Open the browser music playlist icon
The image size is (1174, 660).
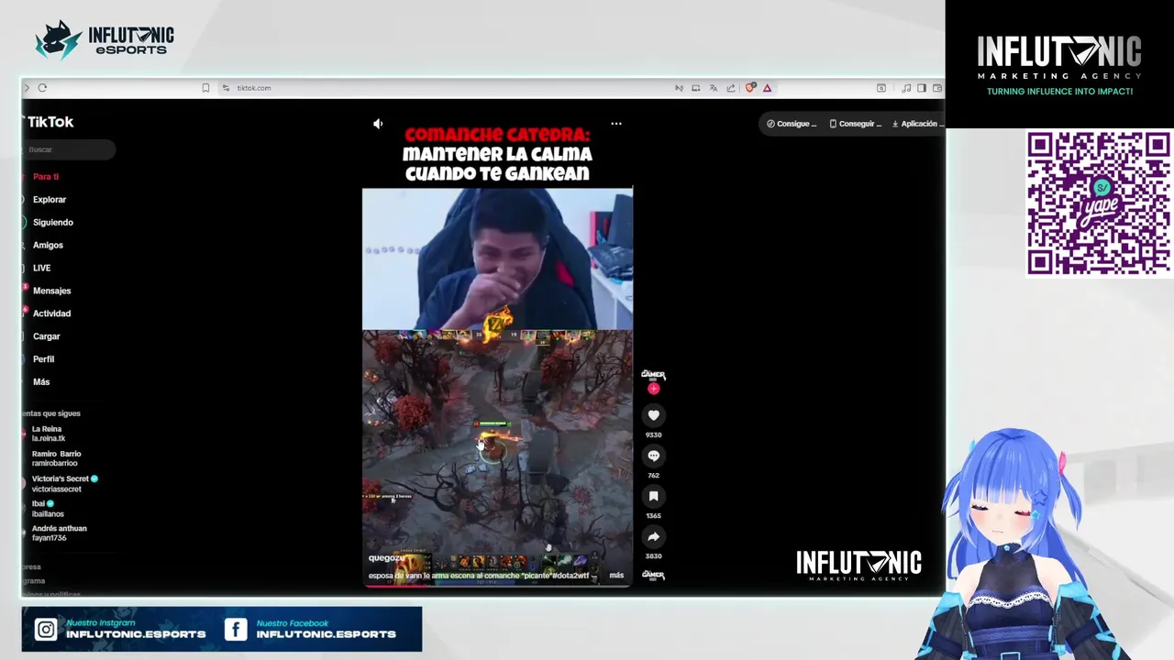coord(906,88)
